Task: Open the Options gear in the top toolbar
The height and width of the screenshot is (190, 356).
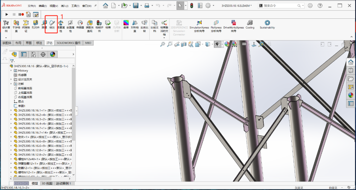Action: (x=208, y=6)
